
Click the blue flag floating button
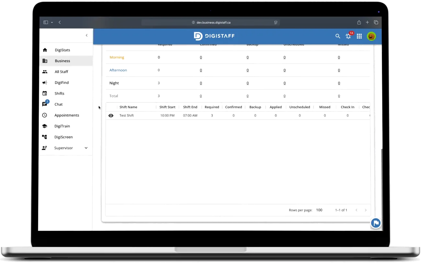(376, 223)
